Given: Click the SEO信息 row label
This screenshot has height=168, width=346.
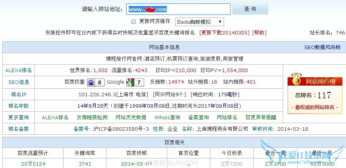Looking at the screenshot, I should click(19, 82).
